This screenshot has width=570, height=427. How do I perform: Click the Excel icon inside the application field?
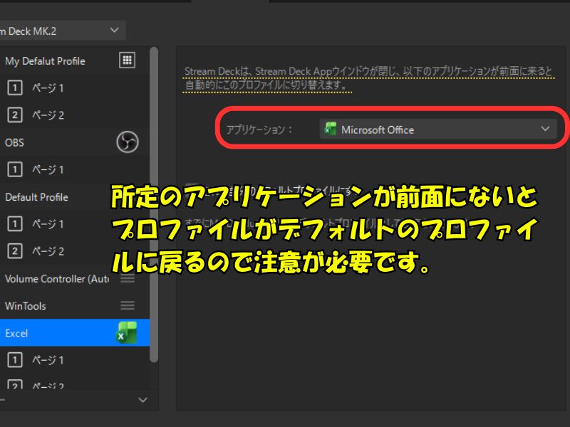click(330, 130)
